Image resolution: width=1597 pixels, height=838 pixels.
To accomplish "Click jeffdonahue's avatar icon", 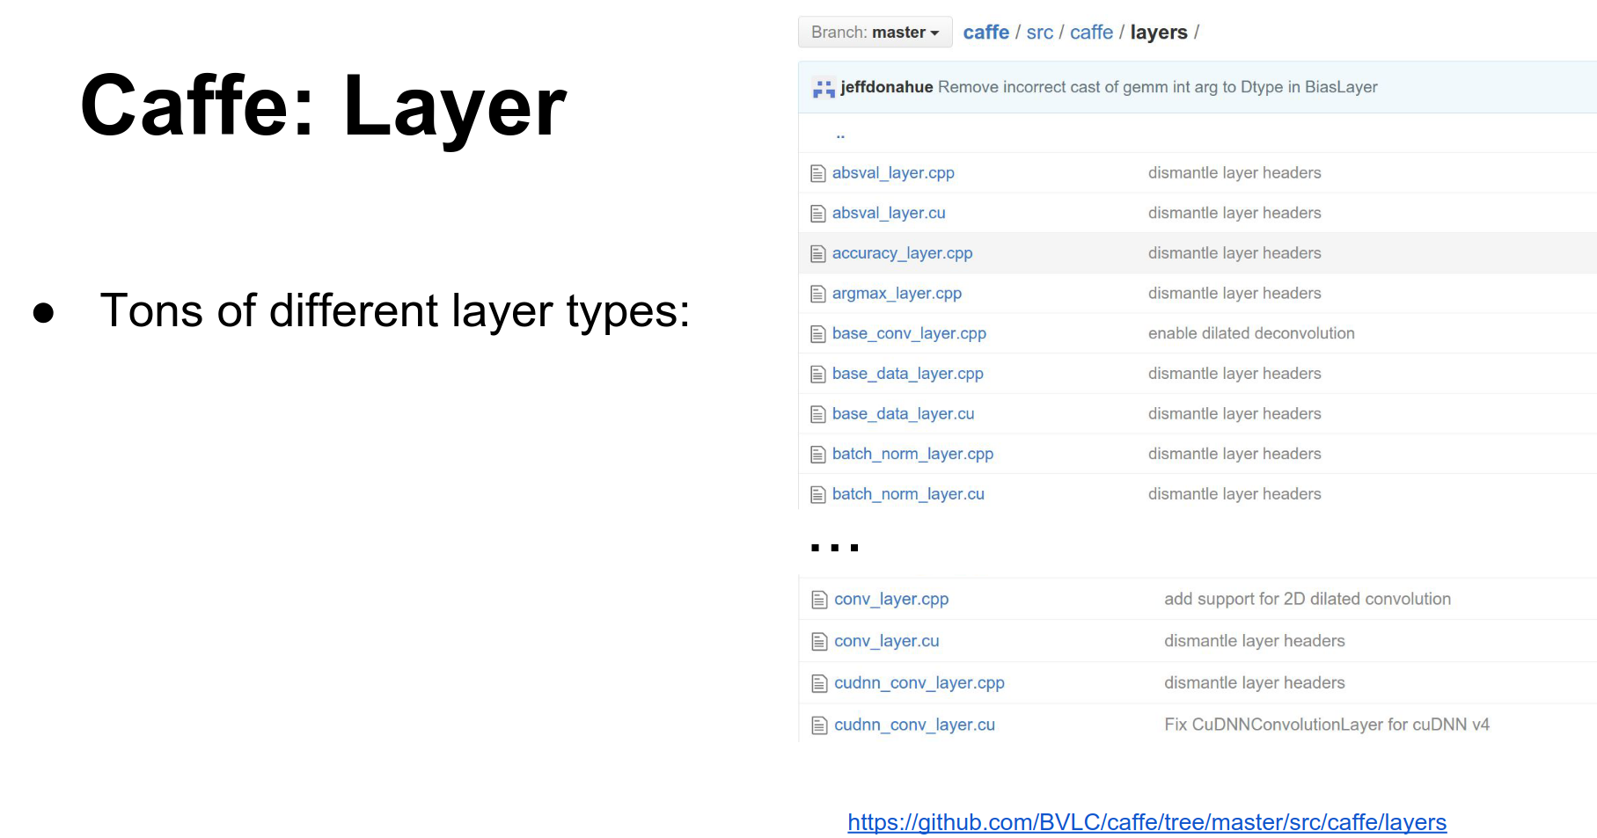I will (x=824, y=88).
